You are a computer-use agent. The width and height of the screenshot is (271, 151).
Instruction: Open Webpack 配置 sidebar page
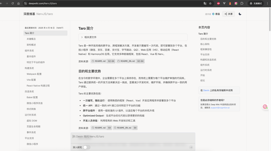(x=34, y=74)
